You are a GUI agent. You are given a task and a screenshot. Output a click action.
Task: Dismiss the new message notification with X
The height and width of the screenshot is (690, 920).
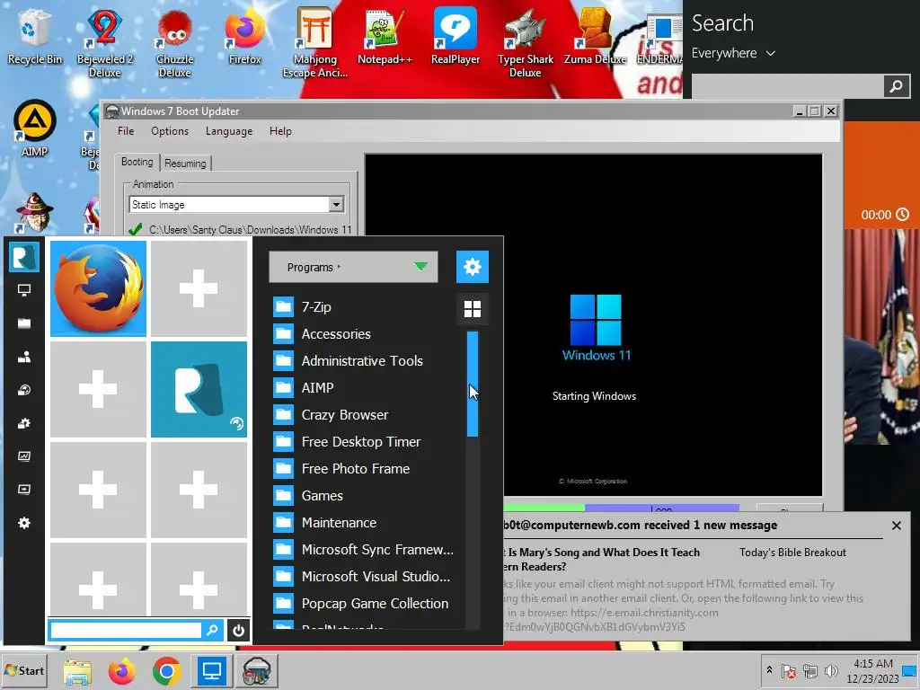coord(897,526)
